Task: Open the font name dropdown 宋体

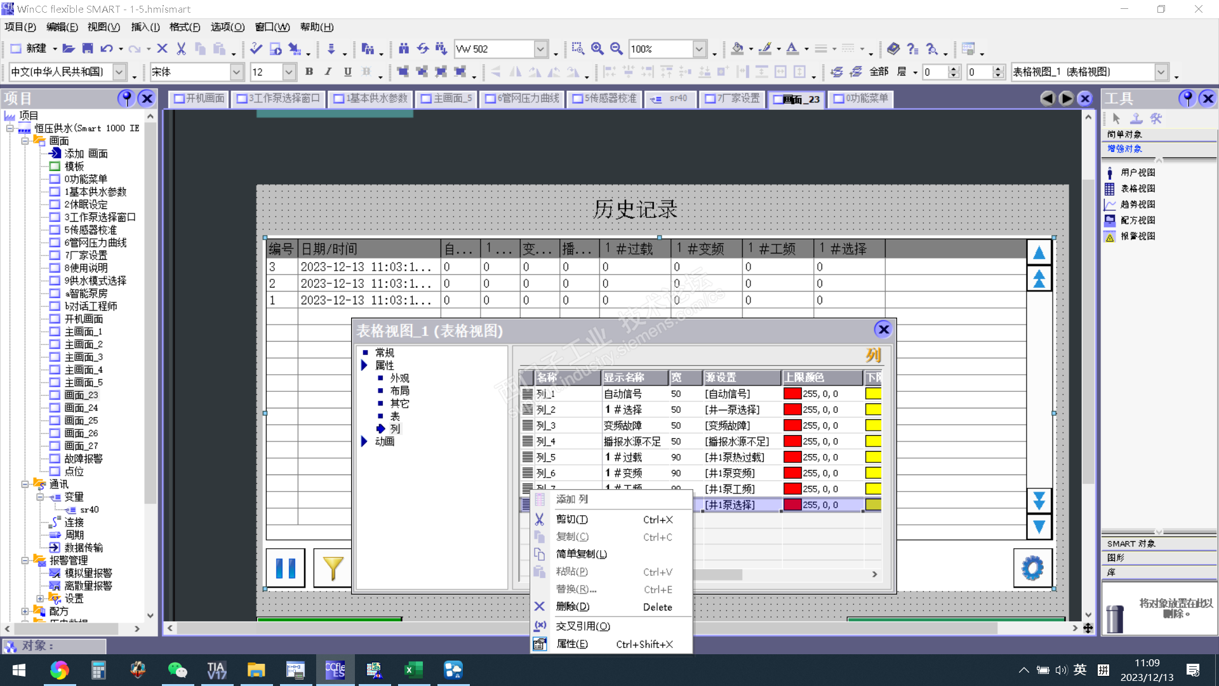Action: 236,72
